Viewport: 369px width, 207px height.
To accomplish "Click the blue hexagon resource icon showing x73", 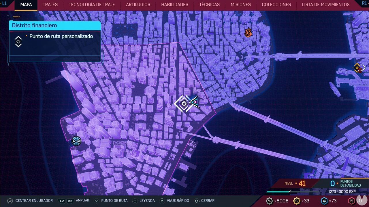I will (324, 201).
